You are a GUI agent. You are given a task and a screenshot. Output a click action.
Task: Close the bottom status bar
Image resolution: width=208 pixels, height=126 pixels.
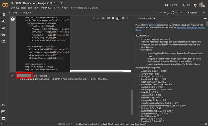click(x=206, y=124)
